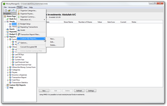Collapse the Reports tree node

click(5, 37)
